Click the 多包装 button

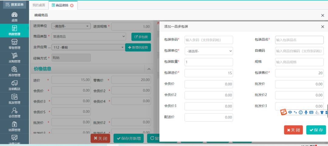(141, 37)
